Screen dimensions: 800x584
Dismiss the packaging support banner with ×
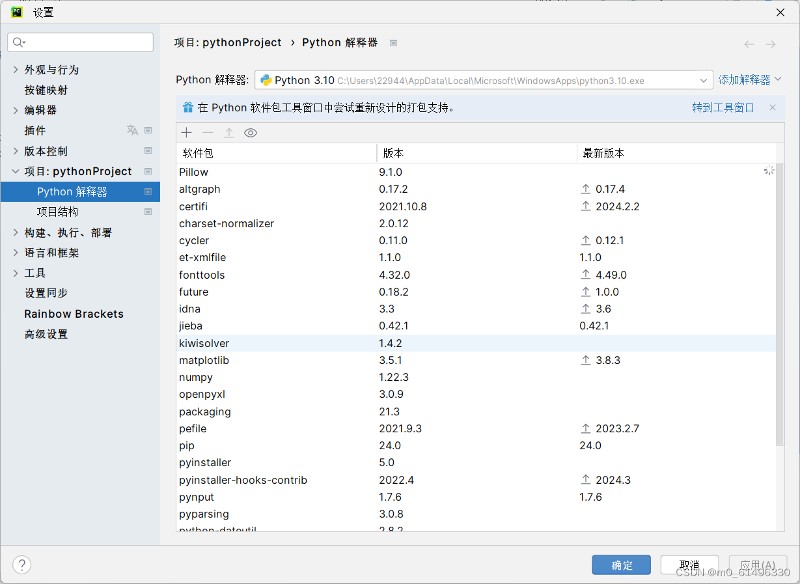tap(772, 108)
